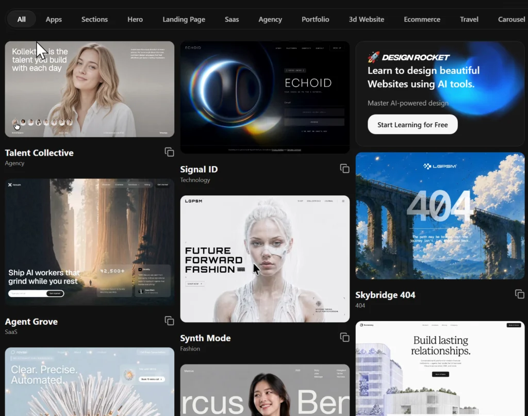Select the All filter tab
Screen dimensions: 528x416
(x=22, y=19)
